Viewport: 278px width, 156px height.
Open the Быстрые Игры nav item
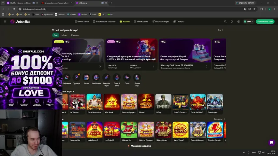click(x=160, y=21)
